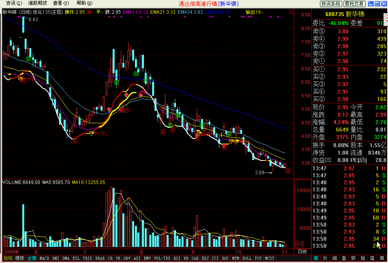Open the 港股期货 menu
The height and width of the screenshot is (263, 388).
tap(38, 3)
